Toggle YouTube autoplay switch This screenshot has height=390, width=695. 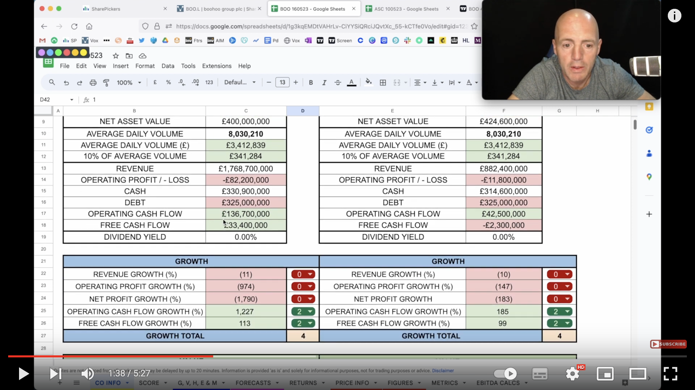pos(505,374)
